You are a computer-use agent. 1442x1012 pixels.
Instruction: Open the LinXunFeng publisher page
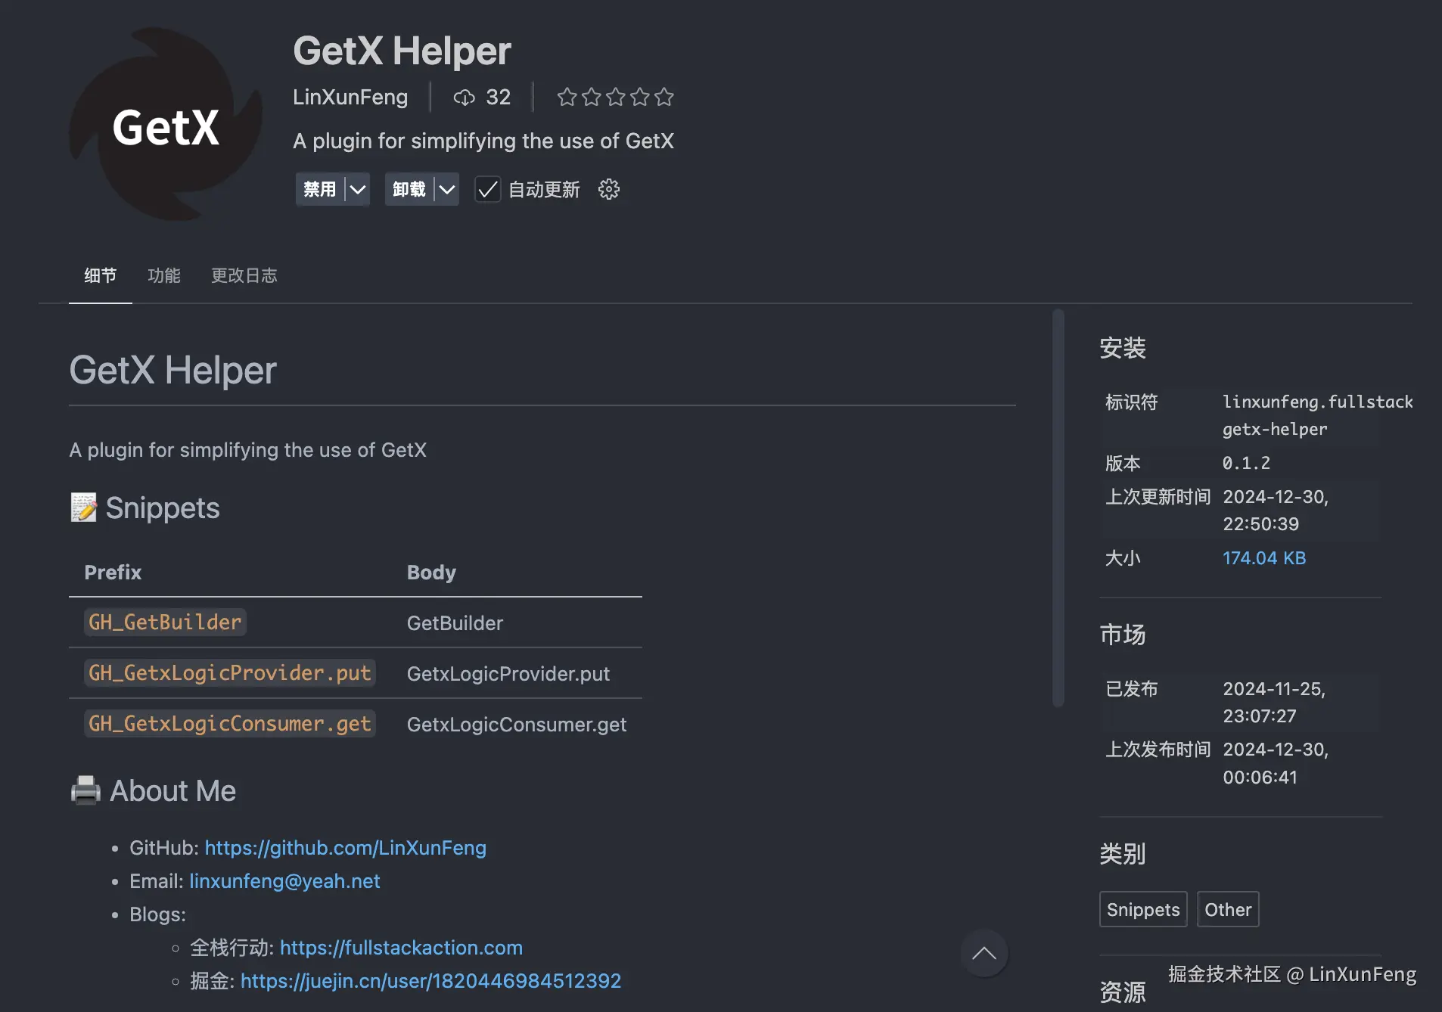click(x=350, y=98)
